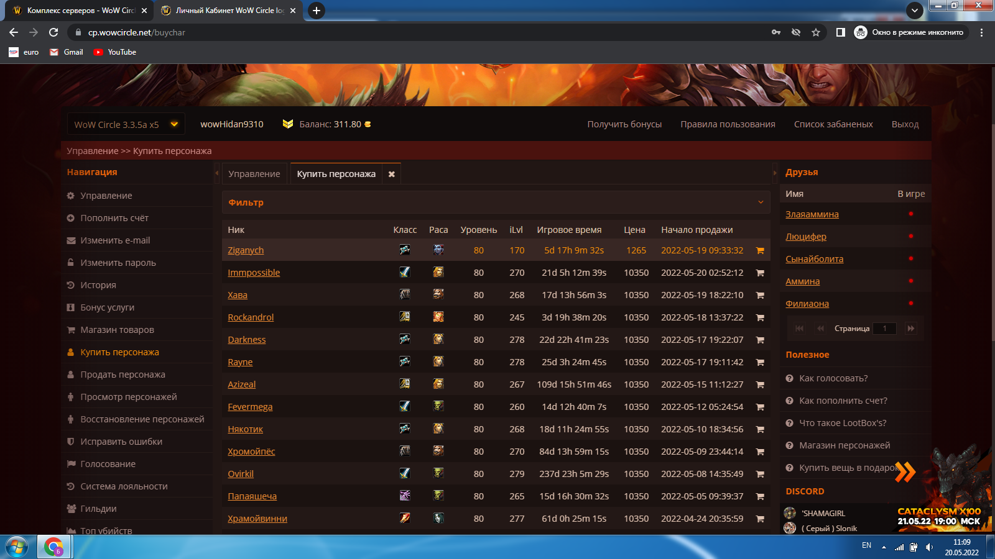Close the Купить персонажа tab with the X
This screenshot has width=995, height=559.
click(391, 175)
